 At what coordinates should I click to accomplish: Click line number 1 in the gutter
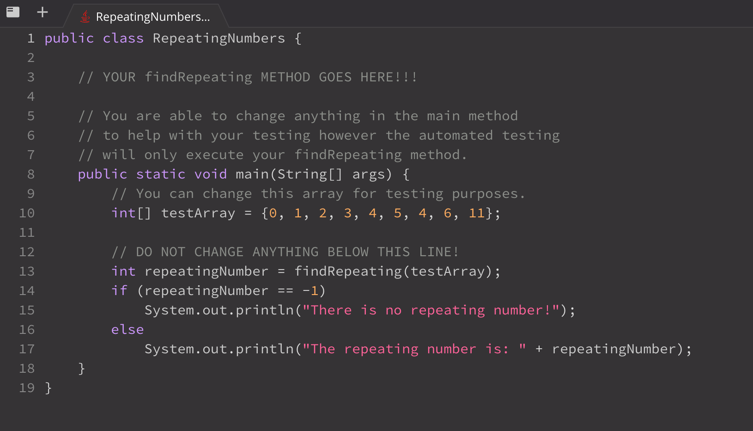pos(30,38)
